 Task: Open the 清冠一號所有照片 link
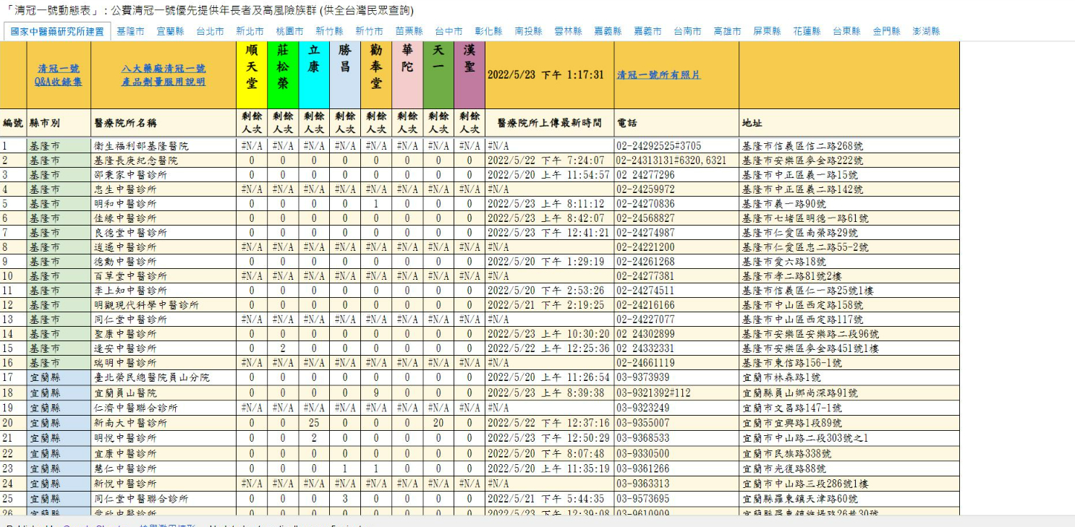[x=658, y=75]
